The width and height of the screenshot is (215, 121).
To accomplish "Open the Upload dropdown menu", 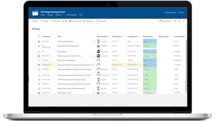I will point(45,21).
